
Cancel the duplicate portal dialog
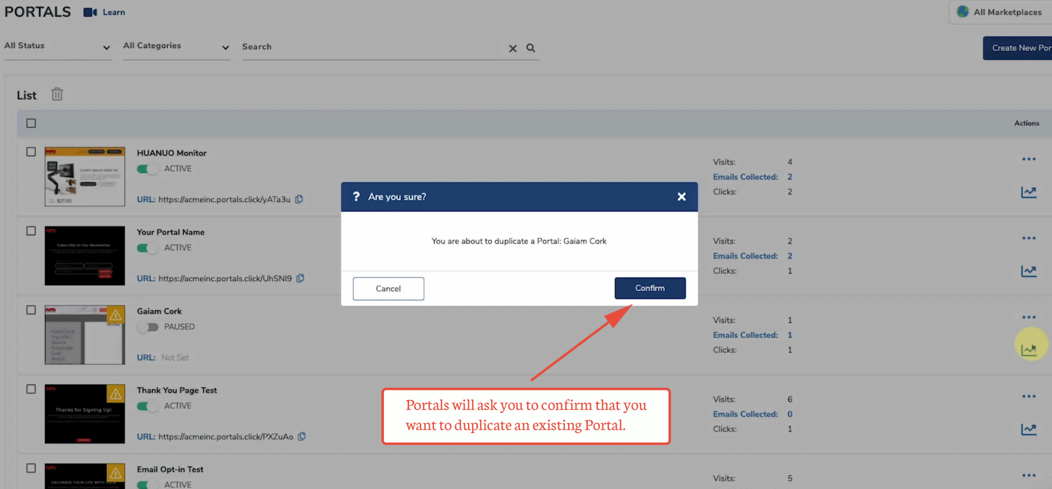388,289
